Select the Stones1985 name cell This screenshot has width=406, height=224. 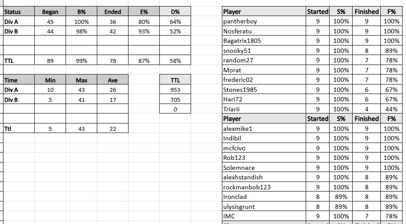pyautogui.click(x=263, y=90)
